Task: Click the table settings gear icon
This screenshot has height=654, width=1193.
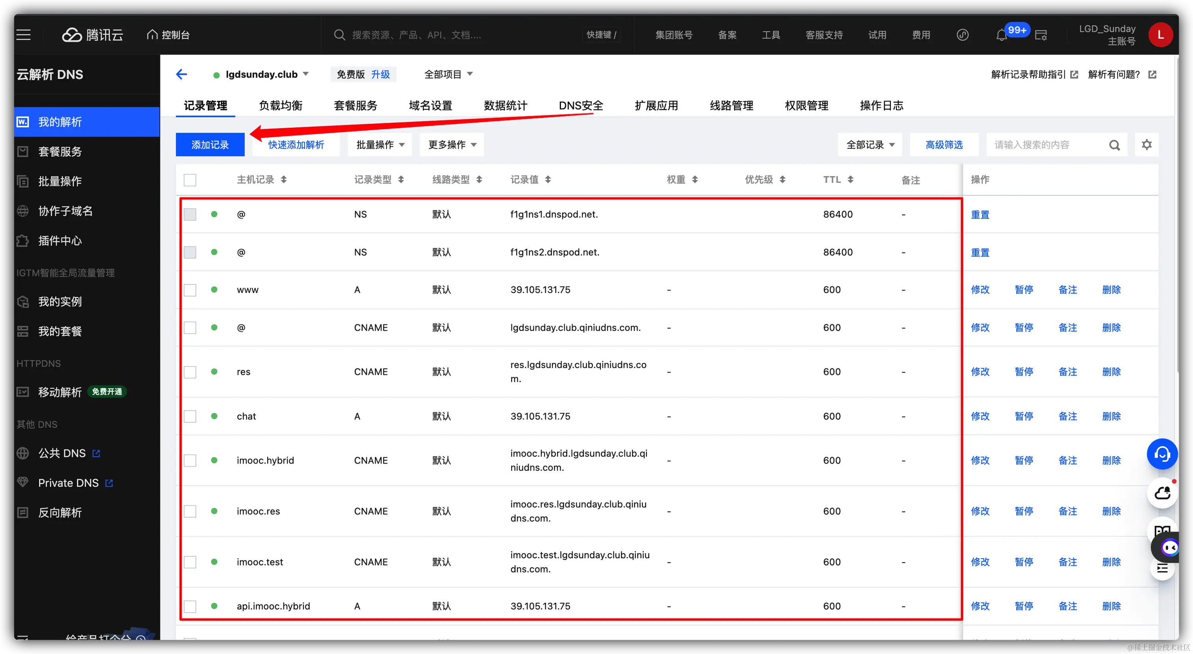Action: [x=1146, y=145]
